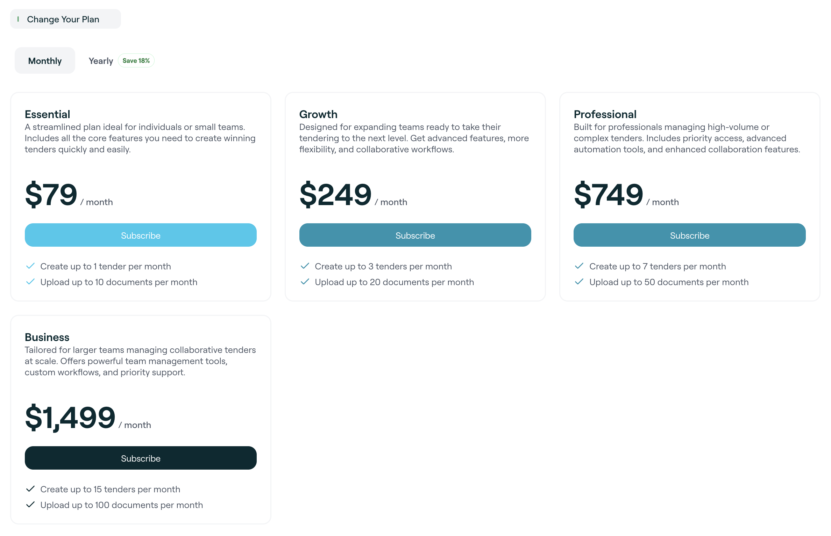Click checkmark beside 'Create up to 7 tenders'
This screenshot has height=536, width=831.
579,266
